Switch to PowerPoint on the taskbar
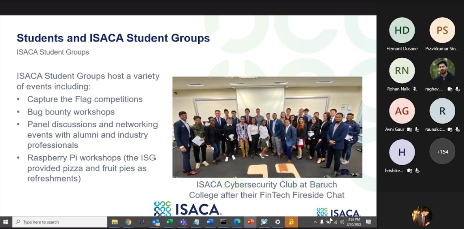The height and width of the screenshot is (229, 464). 251,222
